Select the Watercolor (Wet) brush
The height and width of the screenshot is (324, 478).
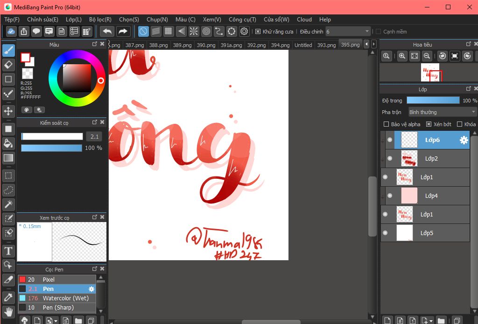click(x=57, y=298)
